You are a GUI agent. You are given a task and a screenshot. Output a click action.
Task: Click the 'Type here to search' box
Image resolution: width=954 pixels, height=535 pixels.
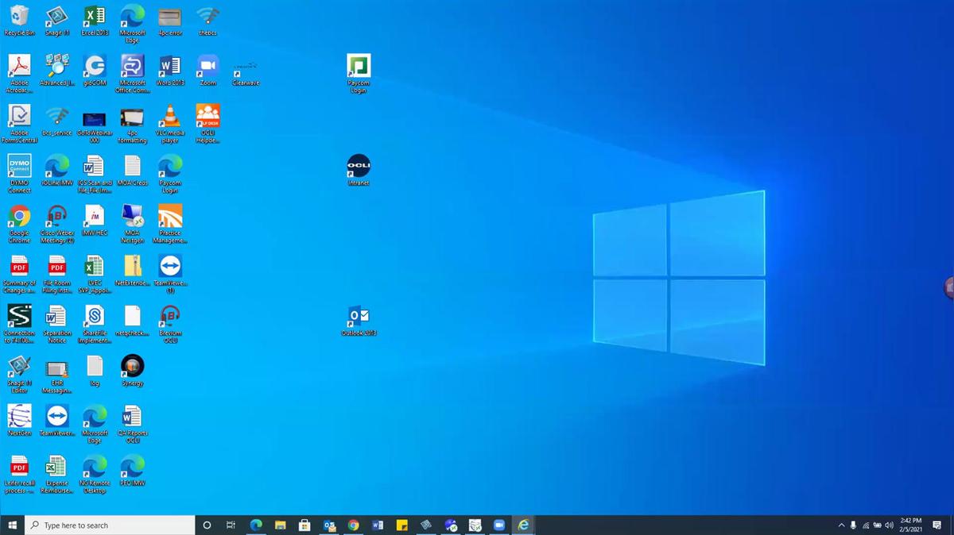pyautogui.click(x=111, y=525)
